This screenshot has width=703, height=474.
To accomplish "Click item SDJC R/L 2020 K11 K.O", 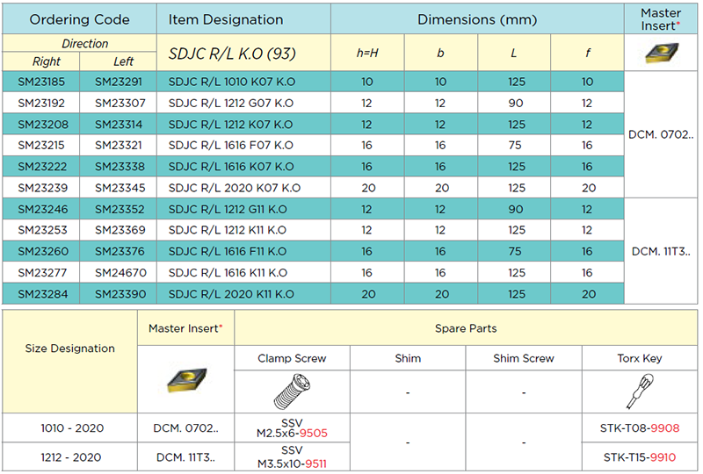I will (x=231, y=294).
